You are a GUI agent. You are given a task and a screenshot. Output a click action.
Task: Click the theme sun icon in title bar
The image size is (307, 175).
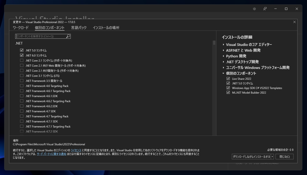[x=254, y=9]
